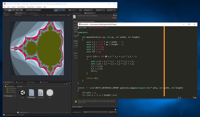Open the Free Aspect dropdown
Image resolution: width=200 pixels, height=117 pixels.
(x=23, y=15)
